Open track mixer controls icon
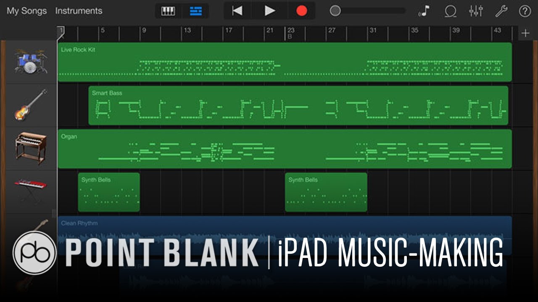This screenshot has height=302, width=538. [x=476, y=11]
